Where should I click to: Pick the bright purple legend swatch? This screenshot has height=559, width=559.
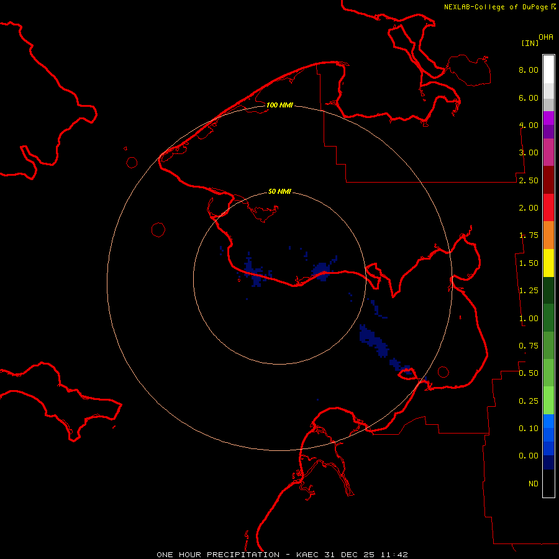(x=548, y=118)
